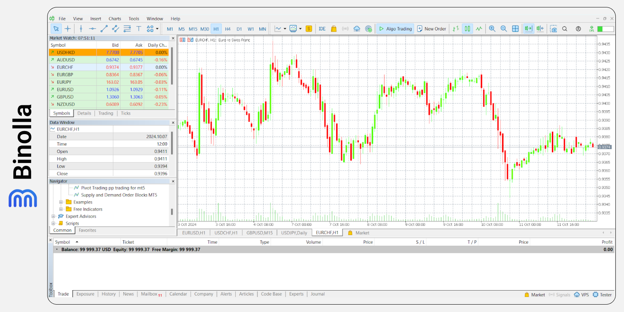The height and width of the screenshot is (312, 624).
Task: Toggle chart auto-scroll to end
Action: pyautogui.click(x=528, y=28)
